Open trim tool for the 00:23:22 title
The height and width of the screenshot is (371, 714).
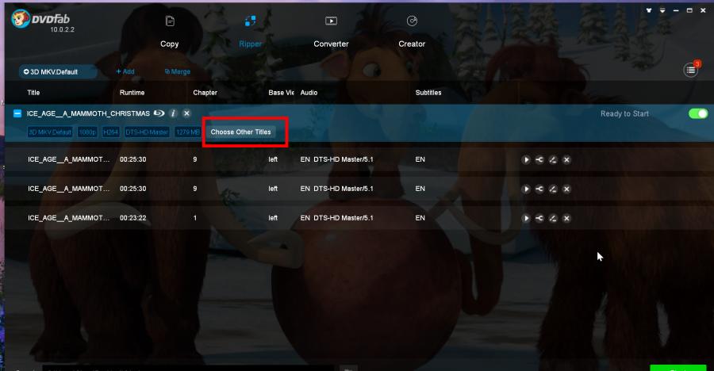(539, 219)
